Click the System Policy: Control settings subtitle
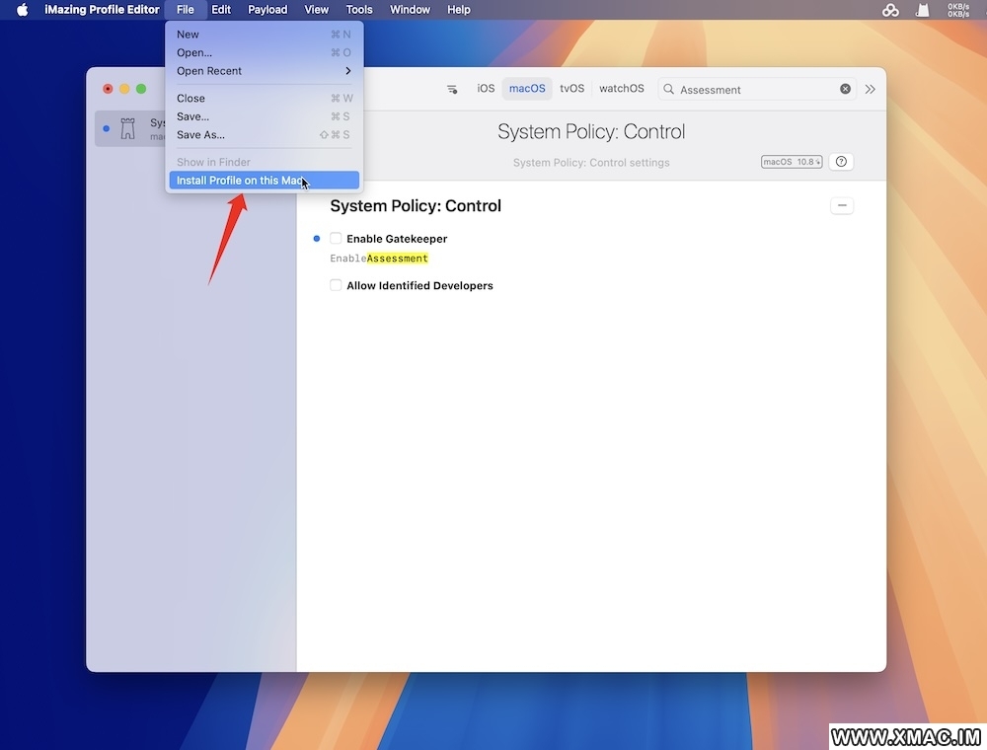 [591, 162]
